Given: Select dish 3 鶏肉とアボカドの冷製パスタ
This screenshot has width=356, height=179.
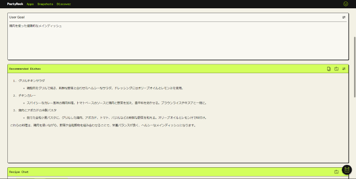Looking at the screenshot, I should pos(38,110).
